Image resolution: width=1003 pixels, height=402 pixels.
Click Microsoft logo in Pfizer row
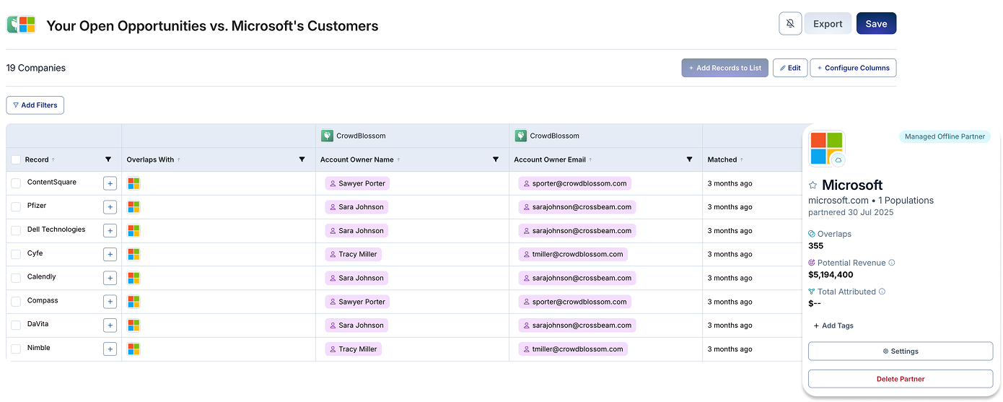133,207
